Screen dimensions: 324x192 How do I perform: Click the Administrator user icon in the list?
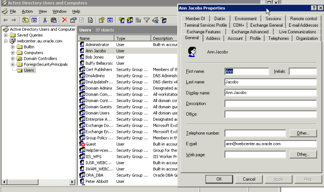click(x=82, y=44)
